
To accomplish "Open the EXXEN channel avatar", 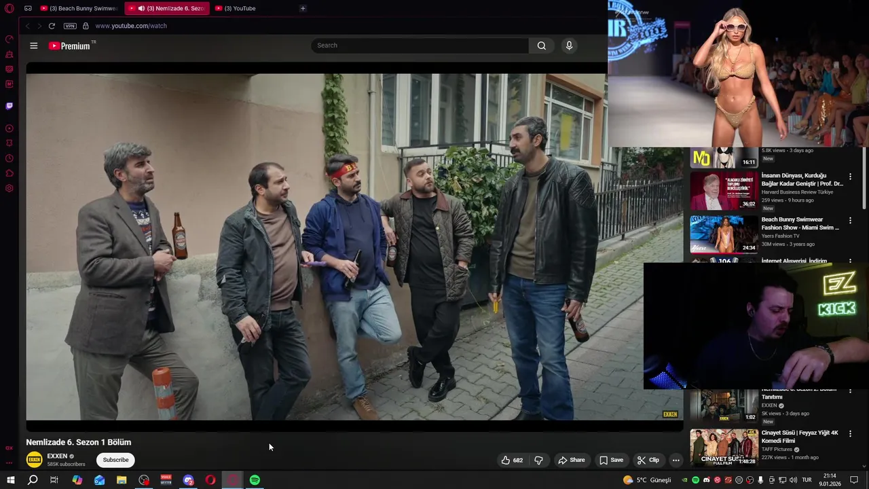I will tap(34, 460).
